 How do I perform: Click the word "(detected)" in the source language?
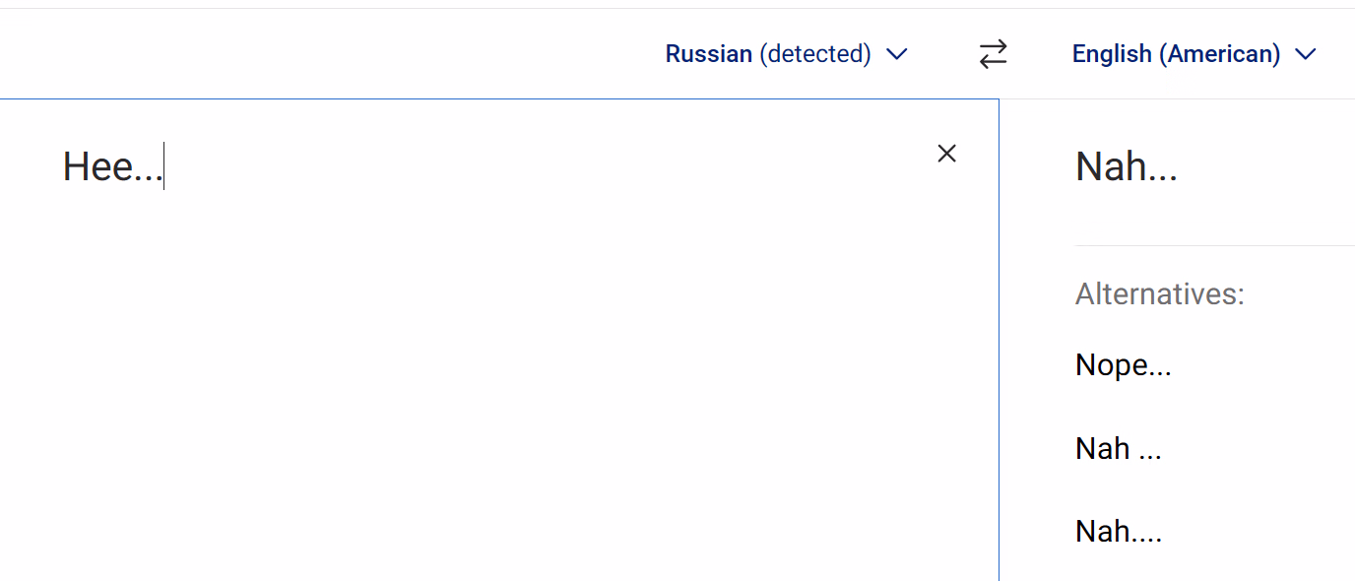coord(815,54)
